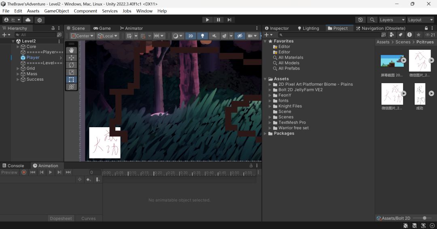Select the Success object in Hierarchy
437x229 pixels.
tap(35, 79)
